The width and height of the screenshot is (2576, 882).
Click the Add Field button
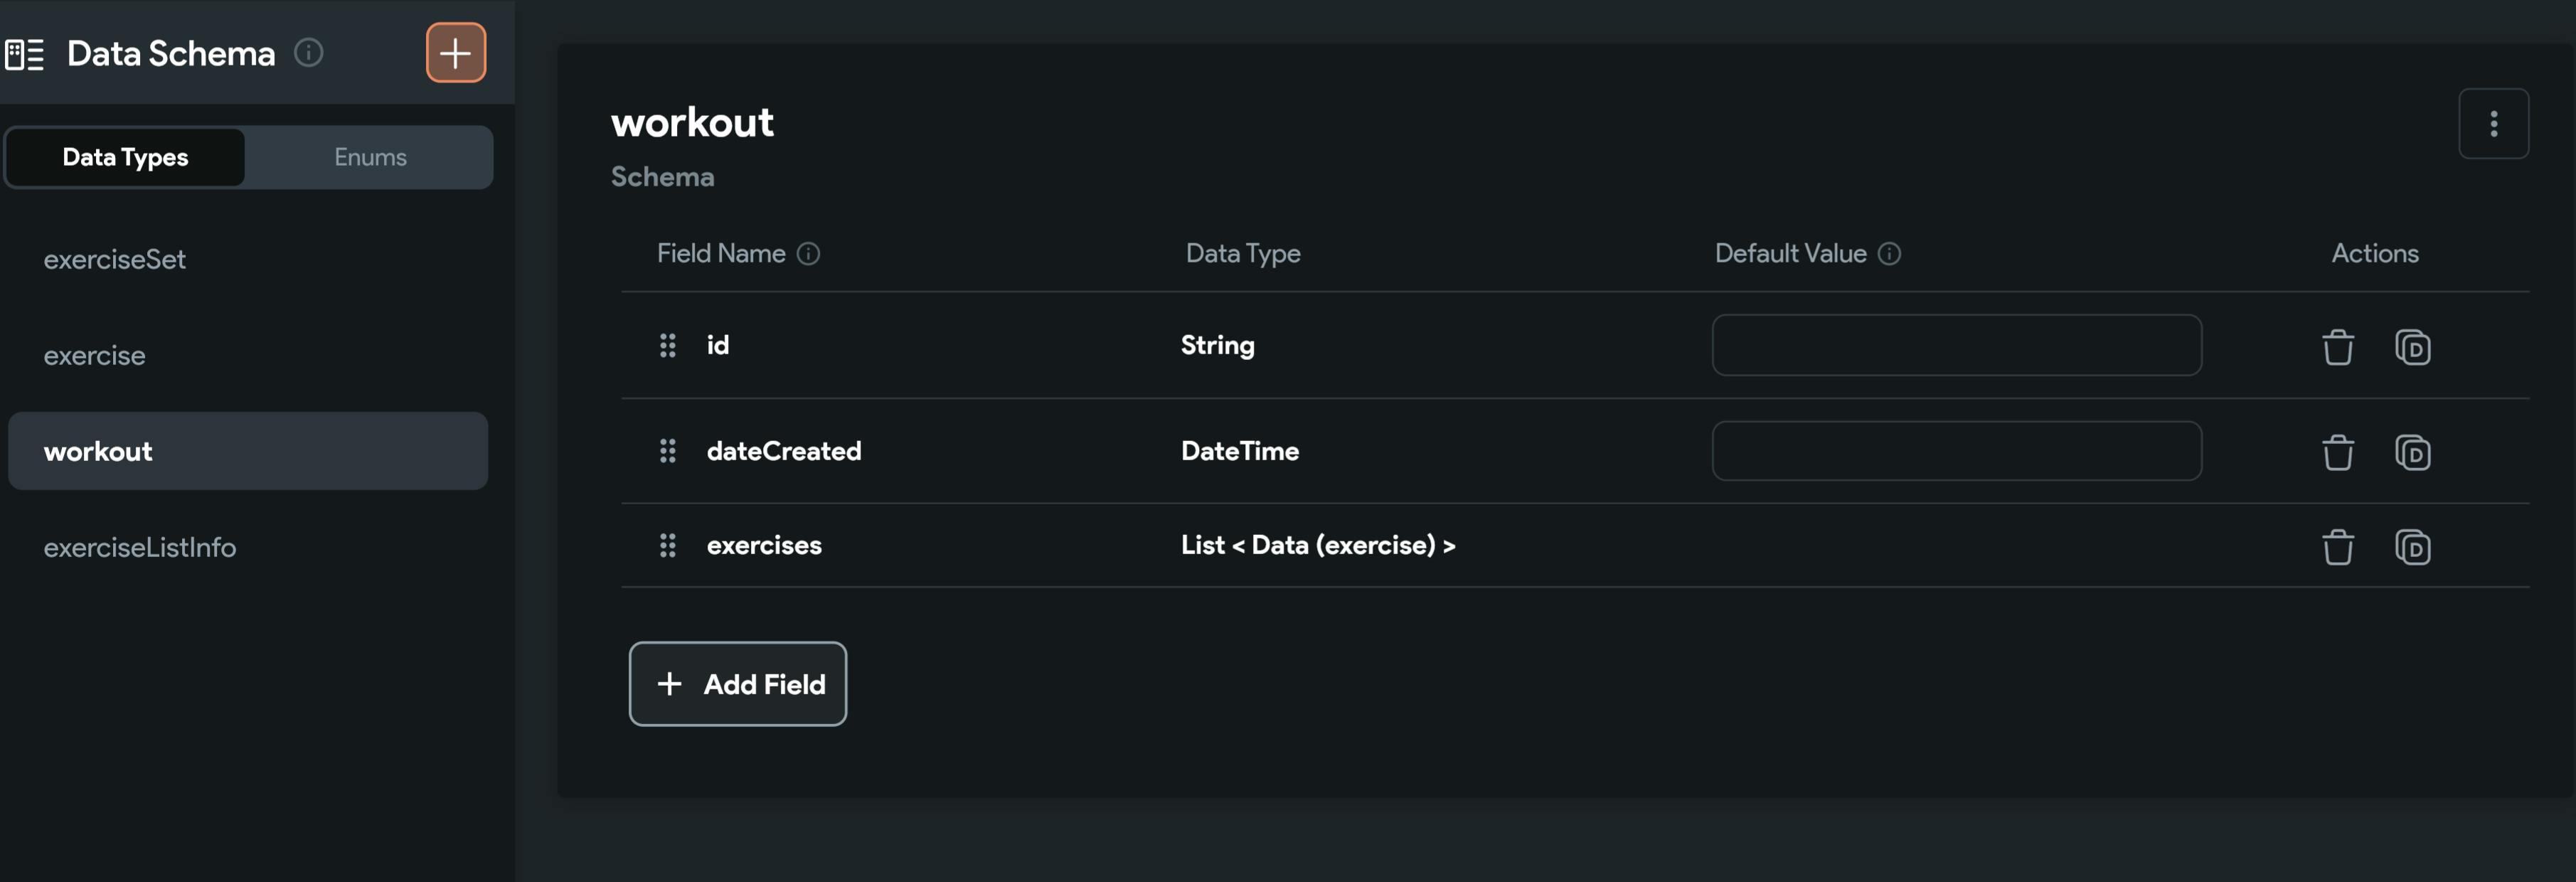737,684
